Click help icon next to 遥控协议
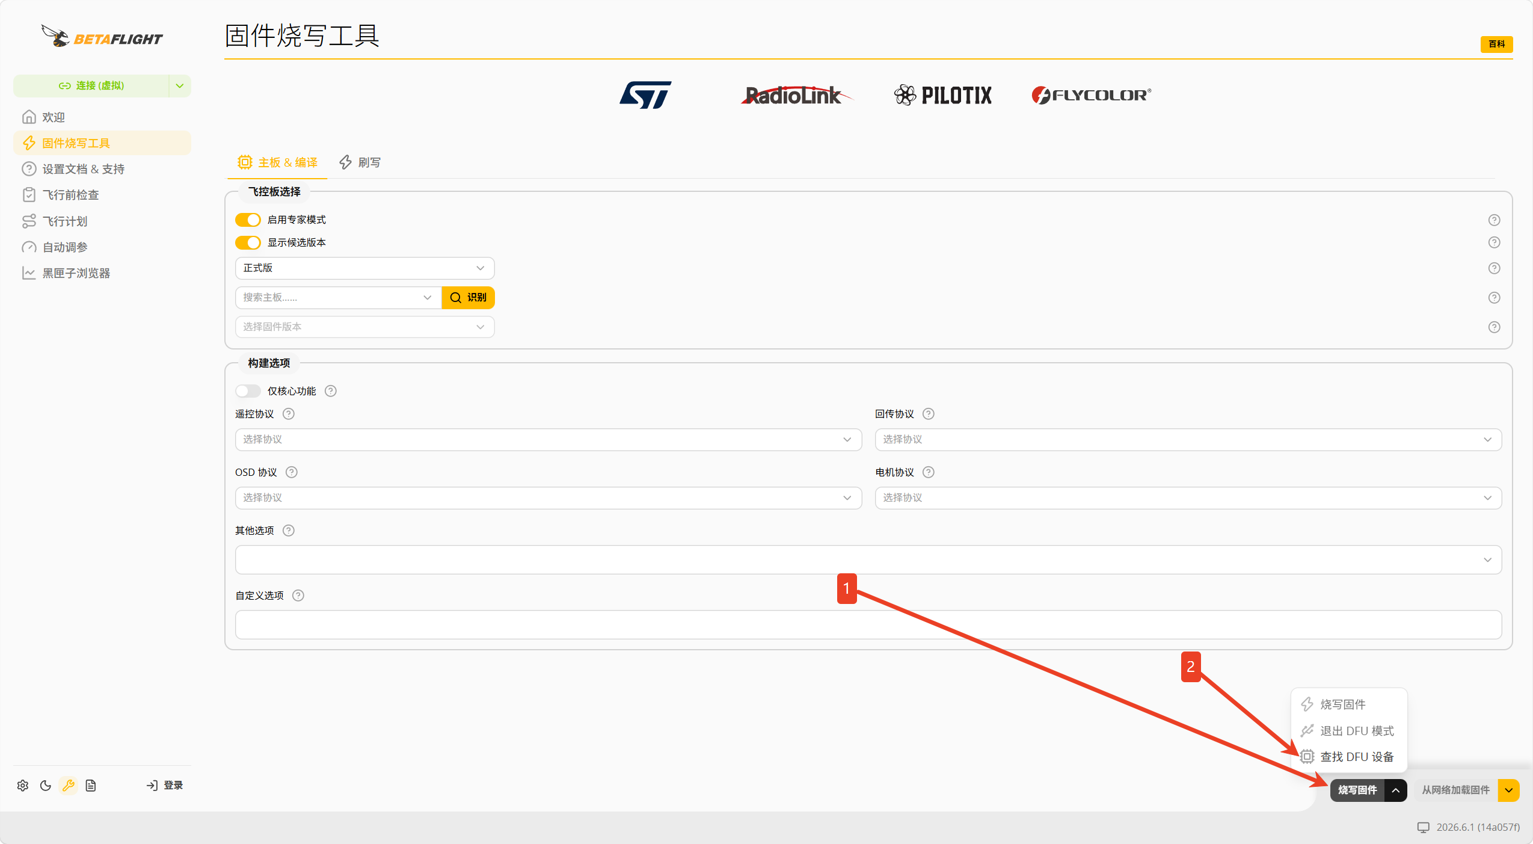The width and height of the screenshot is (1533, 844). [289, 414]
